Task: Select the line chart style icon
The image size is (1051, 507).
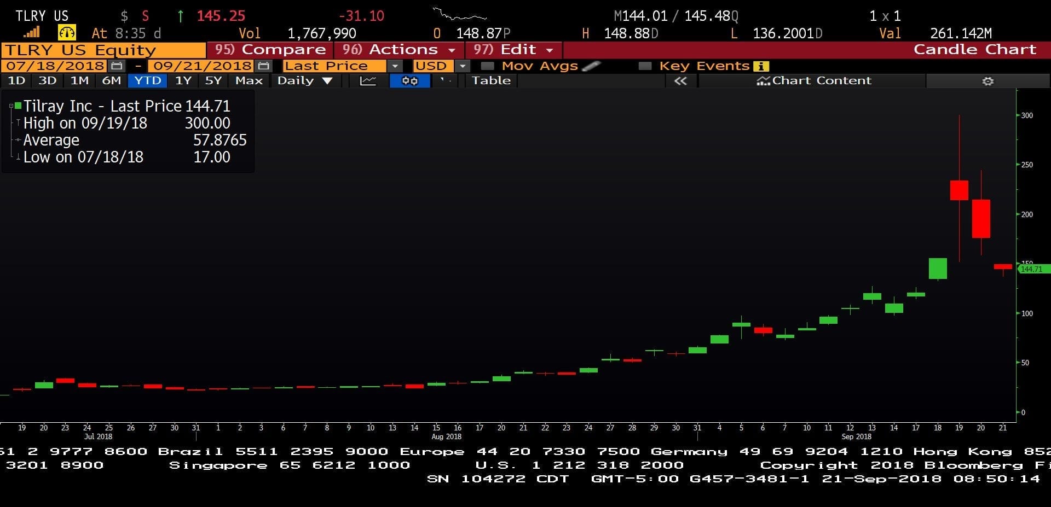Action: point(368,81)
